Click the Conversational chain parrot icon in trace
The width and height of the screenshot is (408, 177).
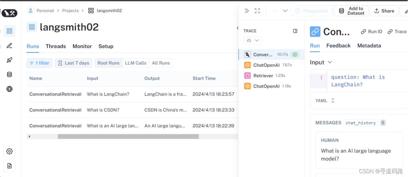click(x=248, y=54)
